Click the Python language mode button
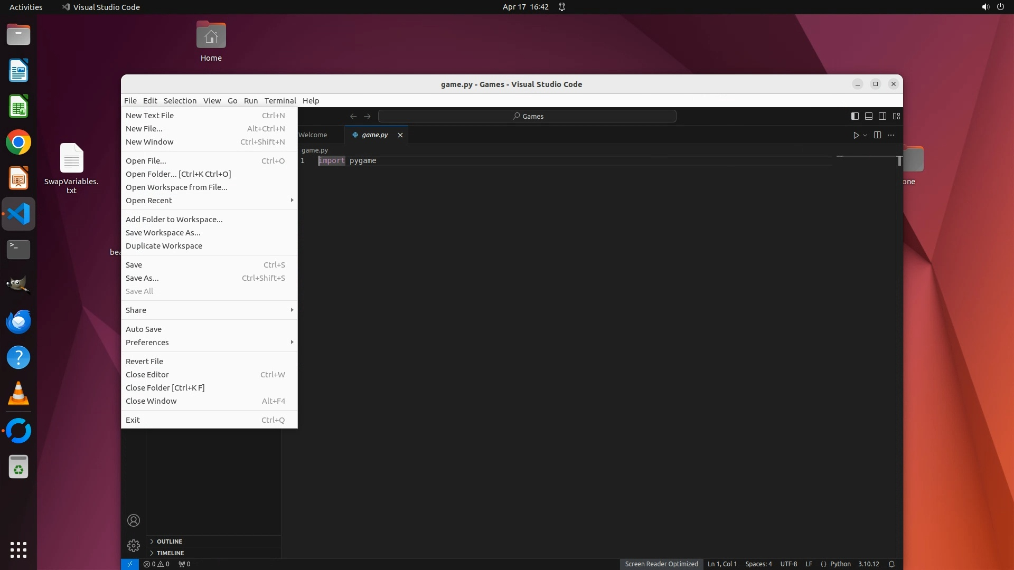The width and height of the screenshot is (1014, 570). pos(840,564)
